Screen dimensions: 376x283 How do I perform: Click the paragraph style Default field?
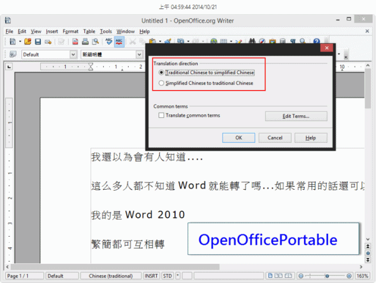46,55
